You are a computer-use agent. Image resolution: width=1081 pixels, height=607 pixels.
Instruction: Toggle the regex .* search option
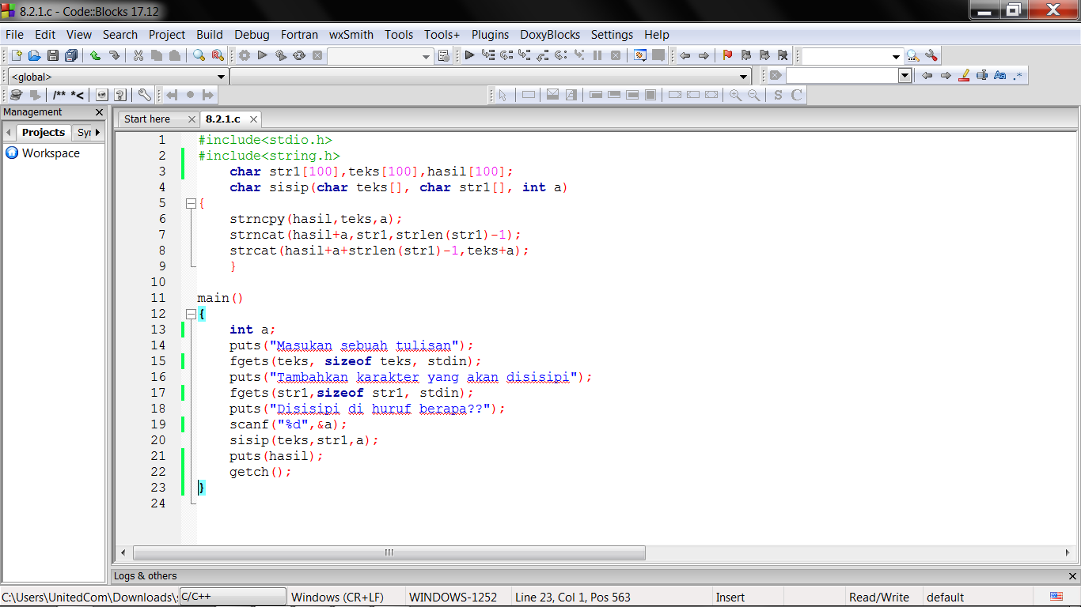click(x=1018, y=75)
